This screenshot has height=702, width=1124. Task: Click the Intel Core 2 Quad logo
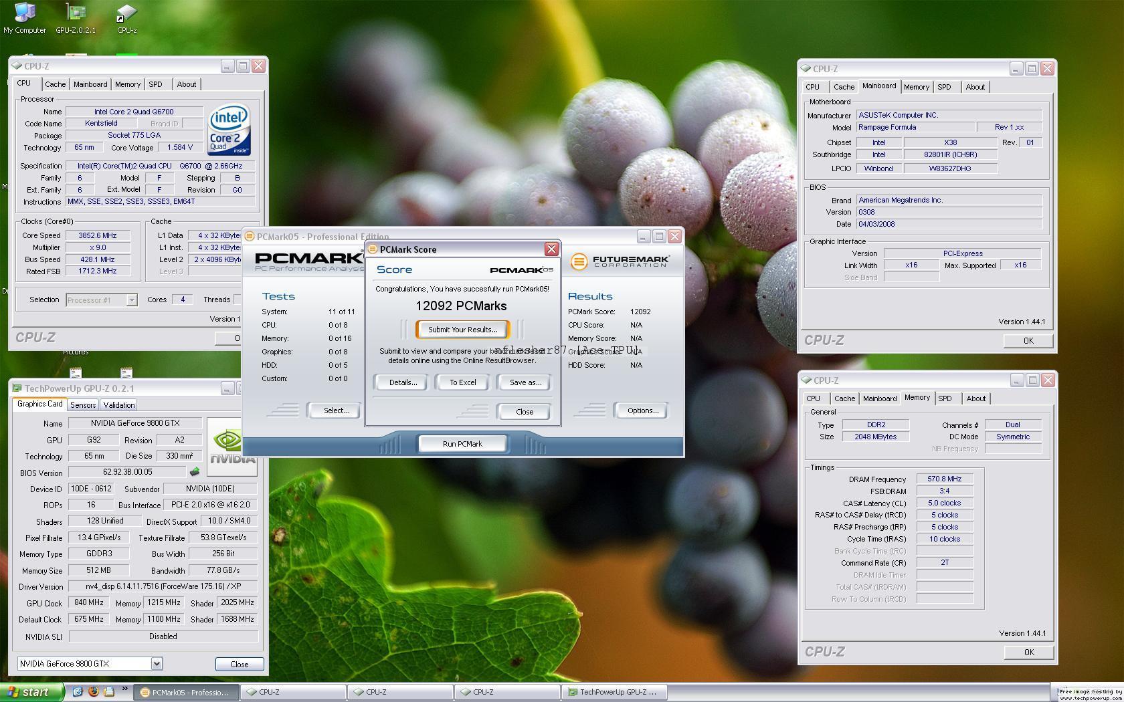tap(229, 130)
